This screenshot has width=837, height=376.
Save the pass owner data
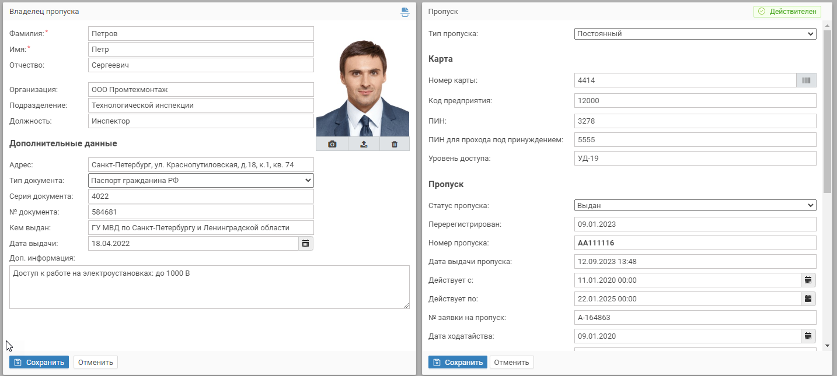tap(39, 363)
